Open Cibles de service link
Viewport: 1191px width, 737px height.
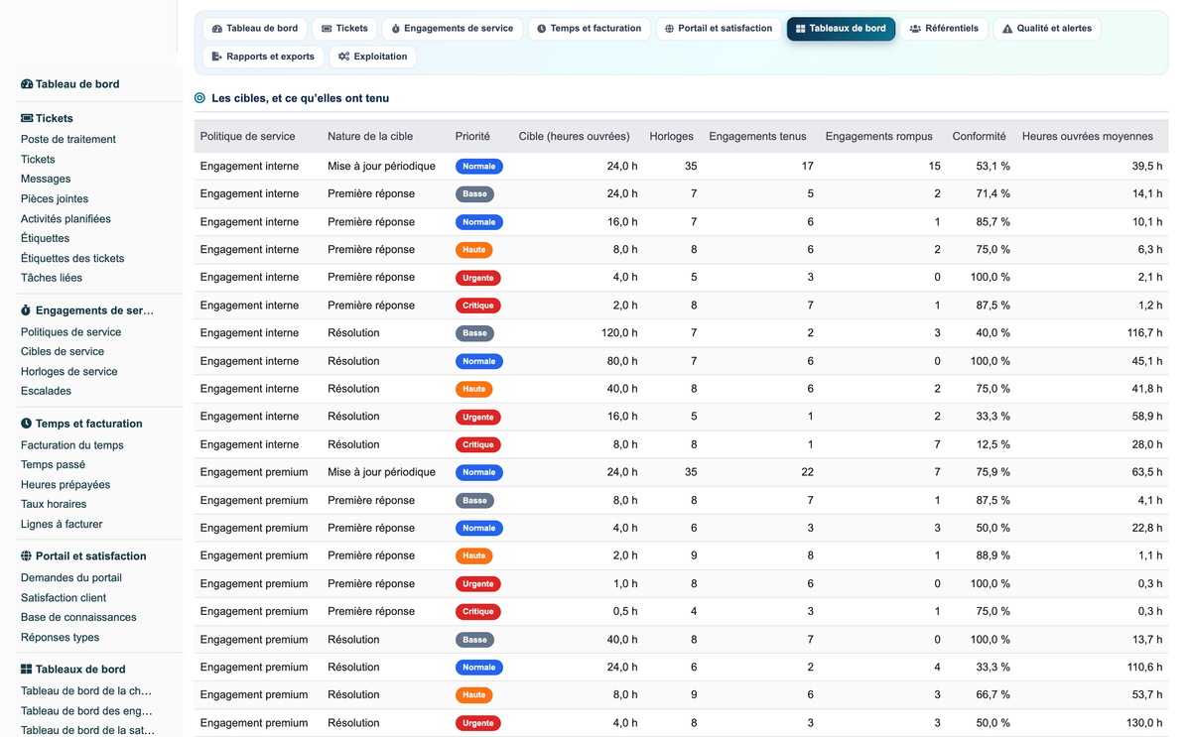[x=63, y=352]
